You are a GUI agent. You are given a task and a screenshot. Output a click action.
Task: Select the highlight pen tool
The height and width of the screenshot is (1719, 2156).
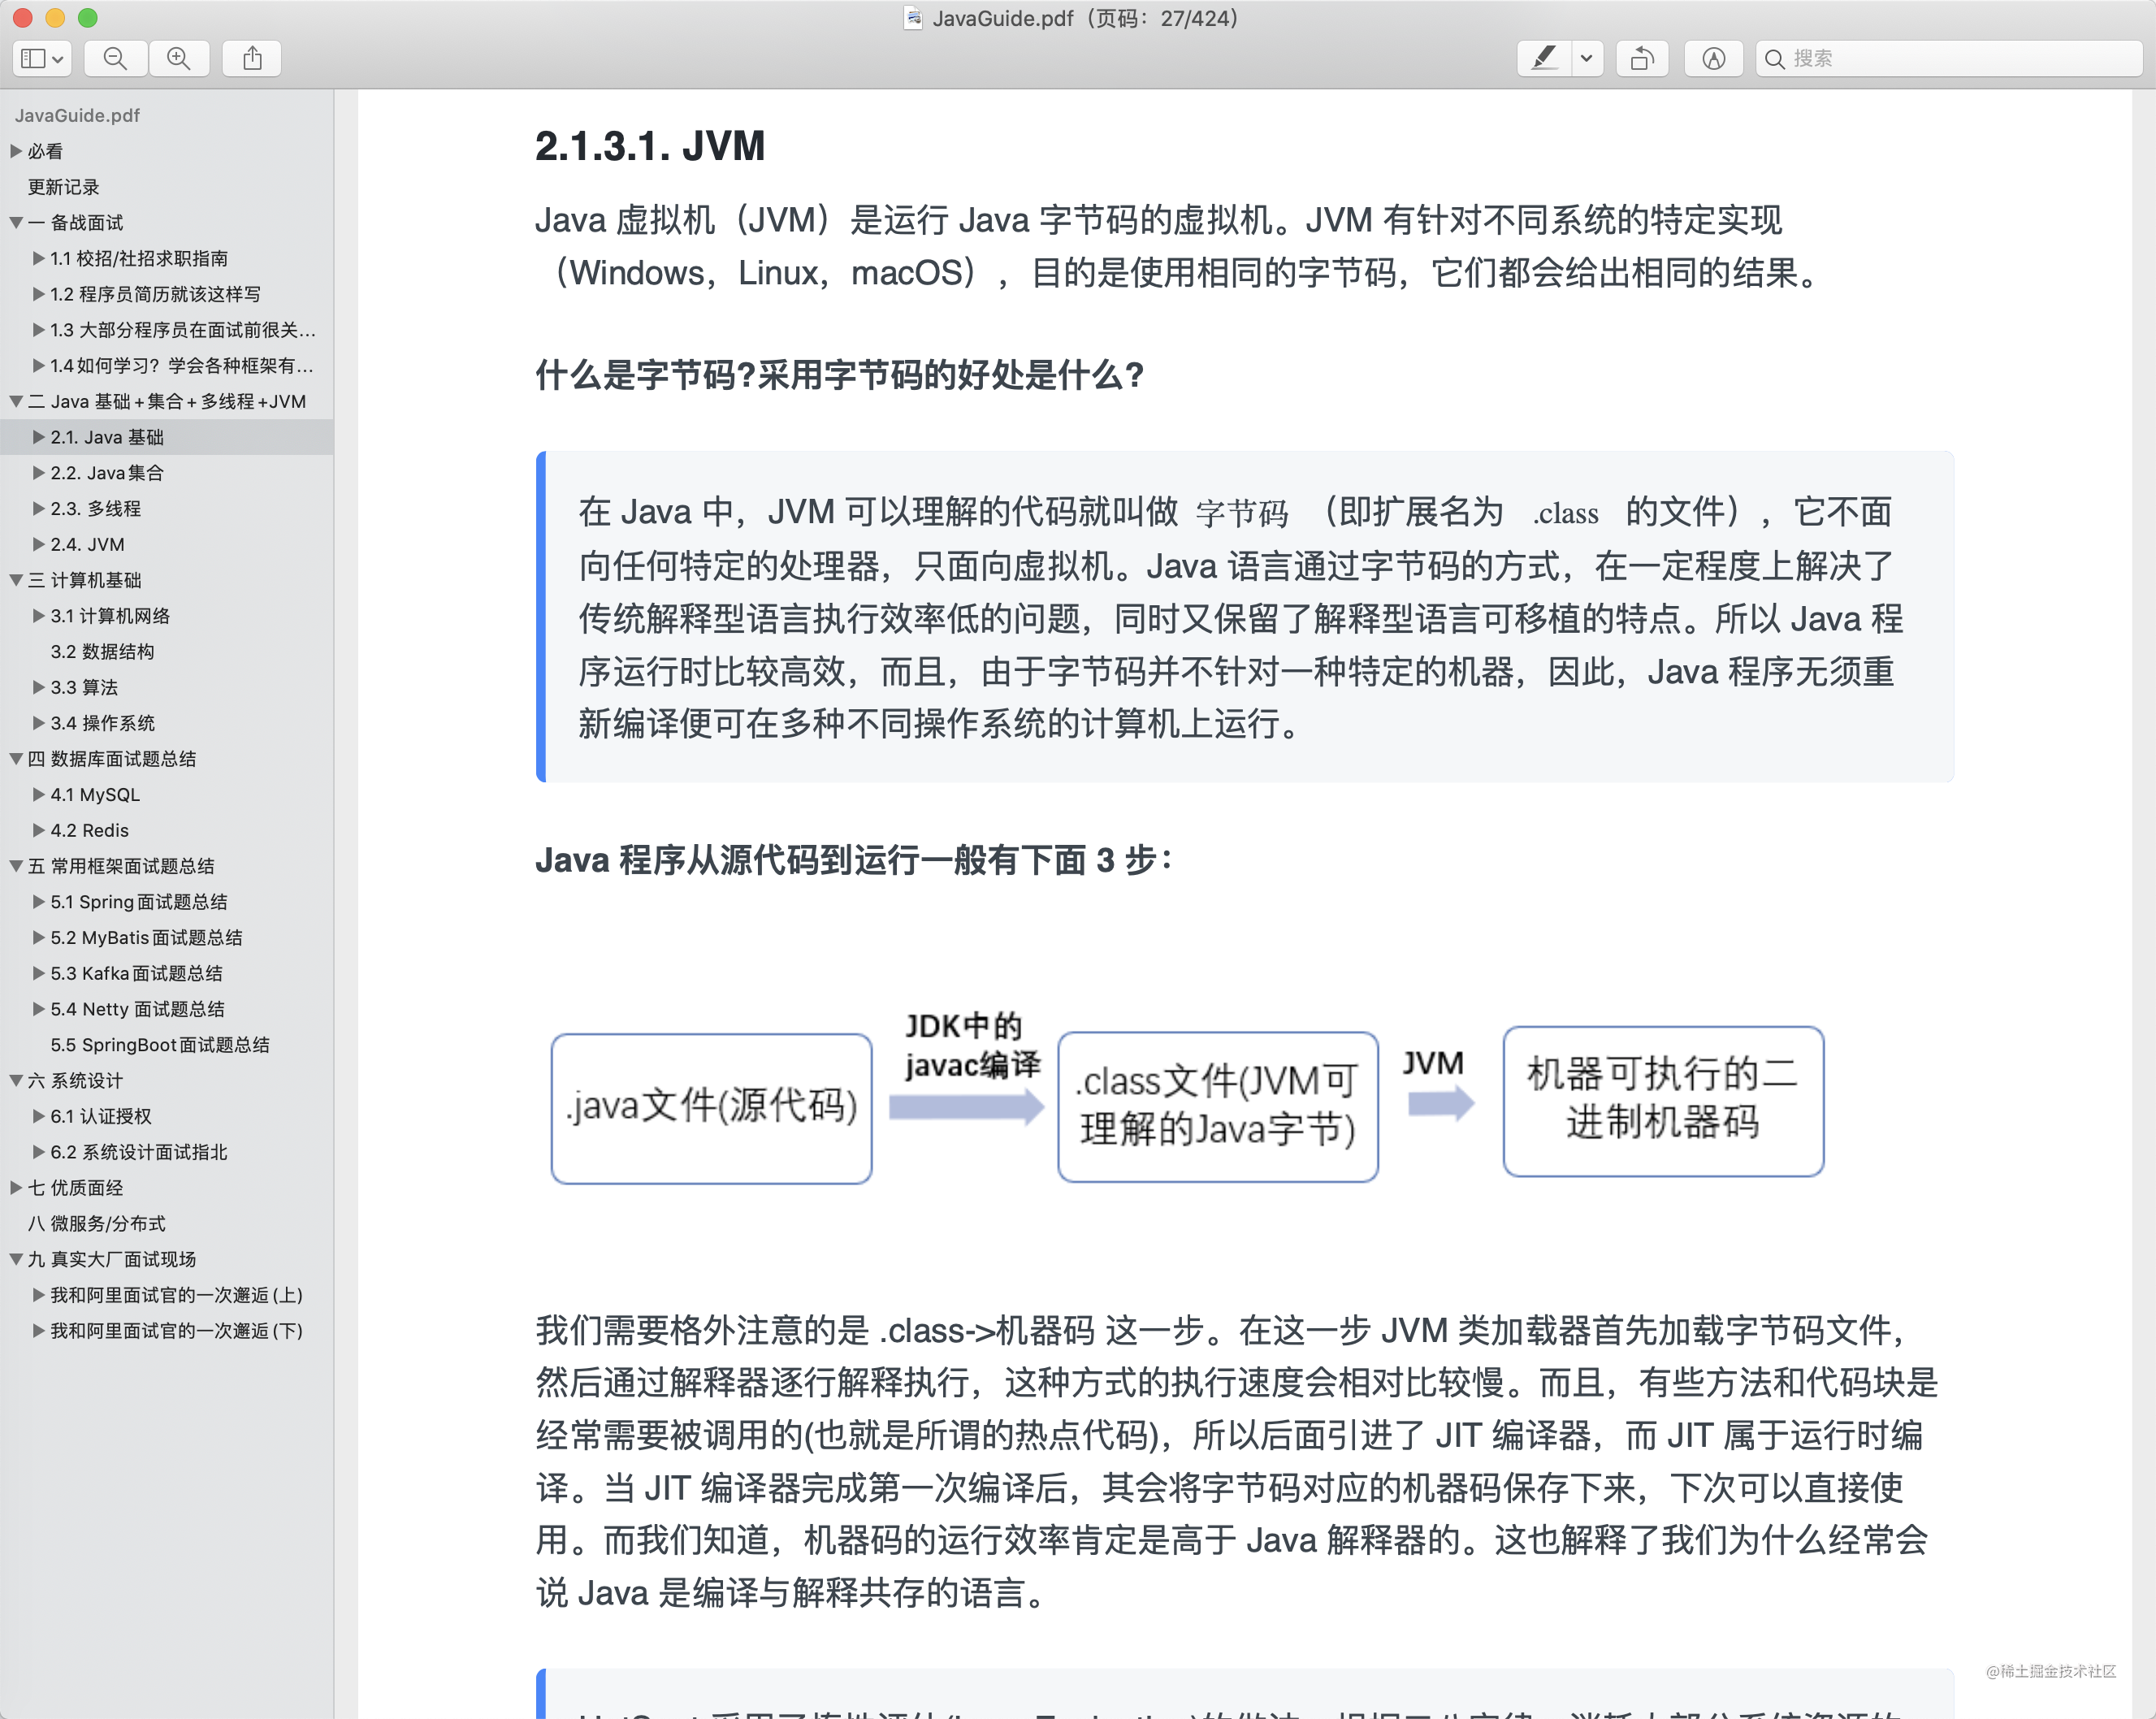(x=1543, y=58)
